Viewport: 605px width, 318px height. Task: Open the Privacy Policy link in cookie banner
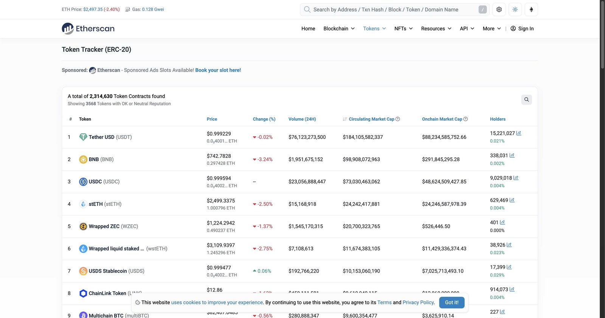click(x=418, y=302)
